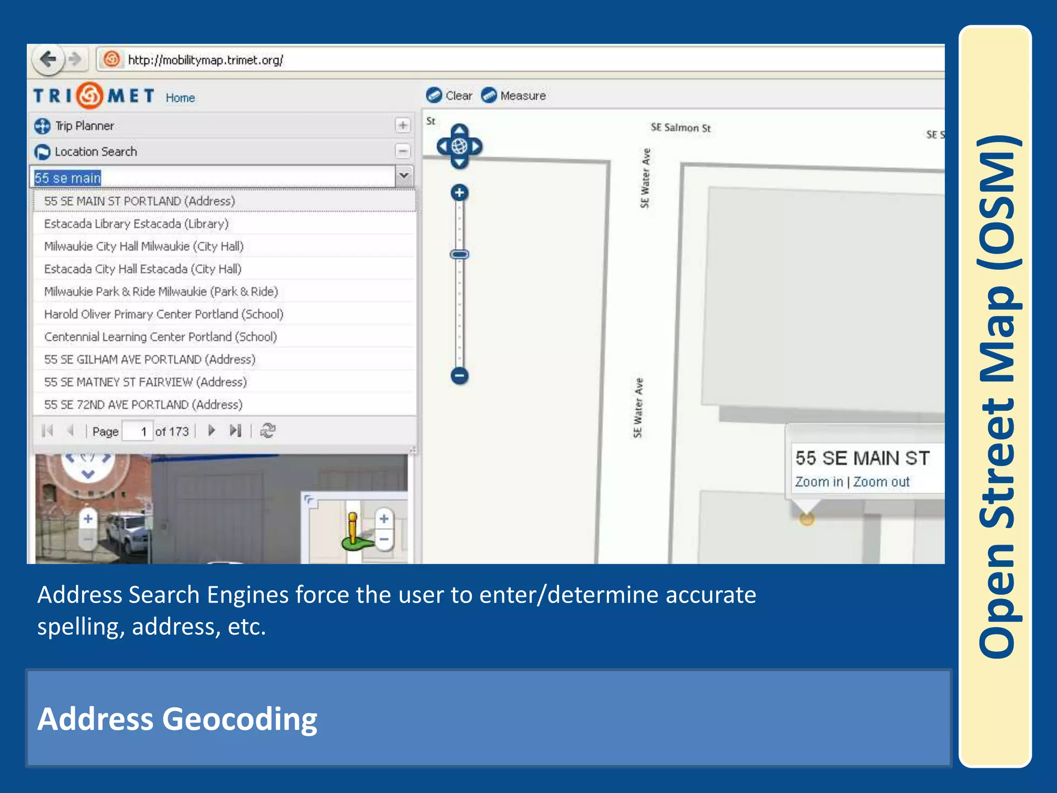
Task: Jump to last results page
Action: pos(235,431)
